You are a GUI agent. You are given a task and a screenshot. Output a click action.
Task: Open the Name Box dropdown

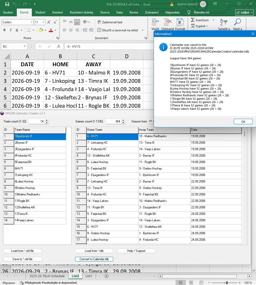point(25,46)
